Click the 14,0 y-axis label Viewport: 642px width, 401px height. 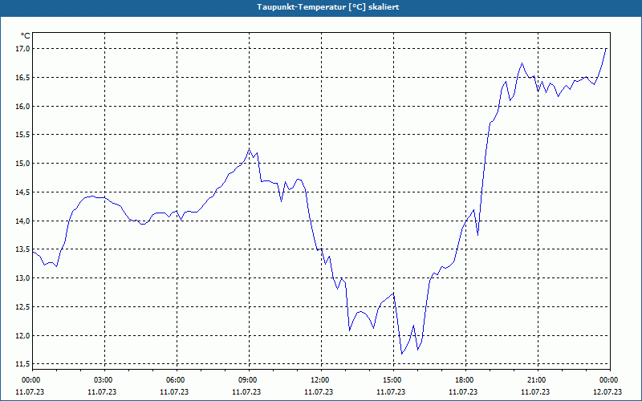(x=24, y=221)
